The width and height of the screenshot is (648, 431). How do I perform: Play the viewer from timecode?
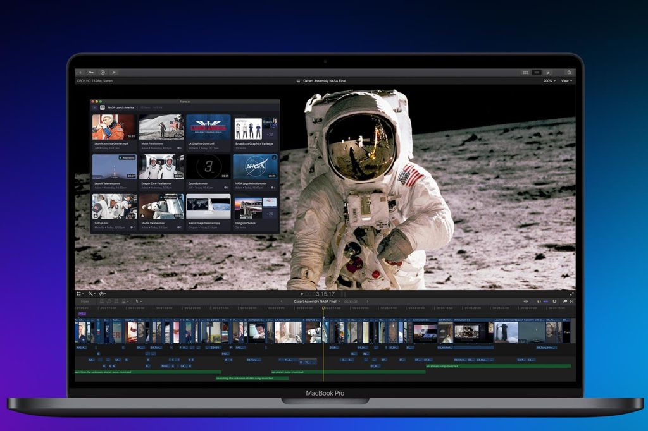(x=302, y=294)
